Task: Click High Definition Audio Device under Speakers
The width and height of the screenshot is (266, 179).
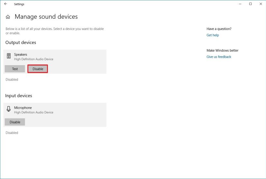Action: point(33,59)
